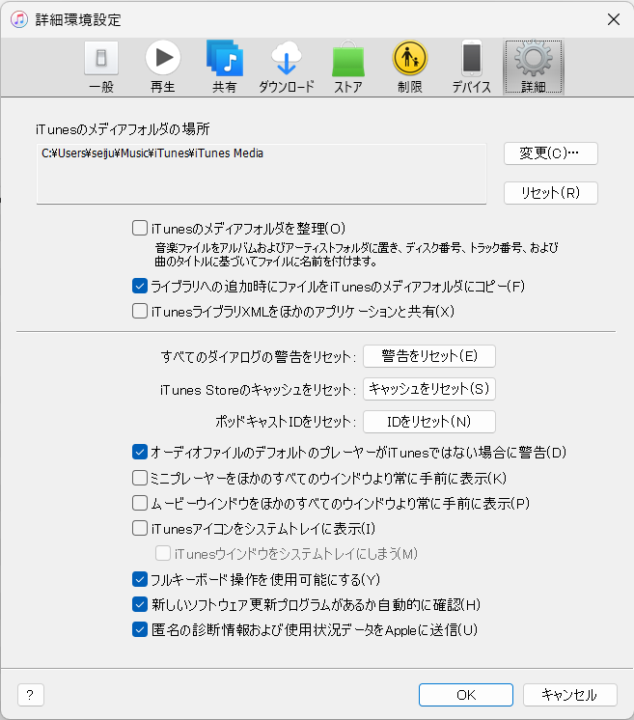This screenshot has height=720, width=634.
Task: Enable iTunesのメディアフォルダを整理 checkbox
Action: [x=140, y=228]
